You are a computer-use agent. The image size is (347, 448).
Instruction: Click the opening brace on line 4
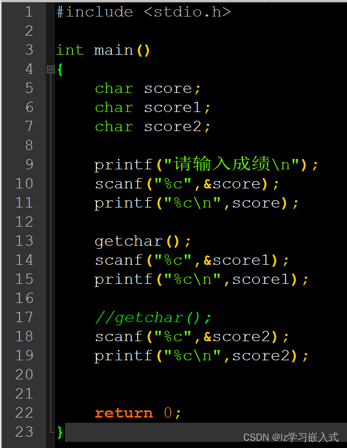pos(60,70)
